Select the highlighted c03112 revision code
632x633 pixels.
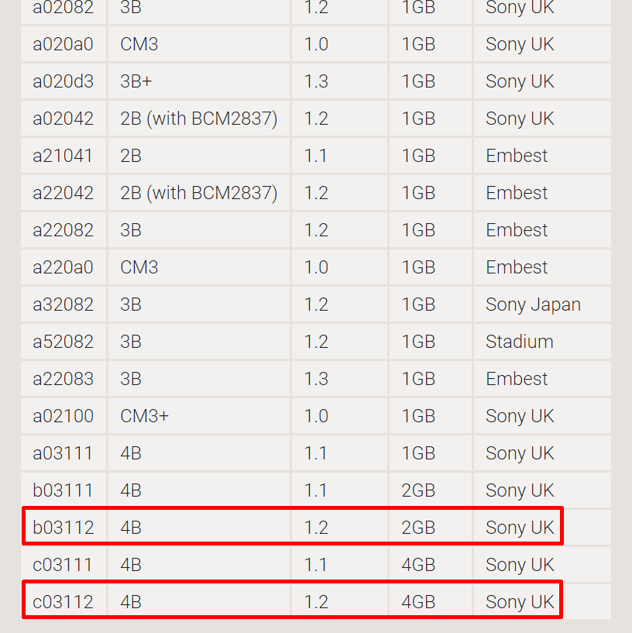pyautogui.click(x=63, y=602)
